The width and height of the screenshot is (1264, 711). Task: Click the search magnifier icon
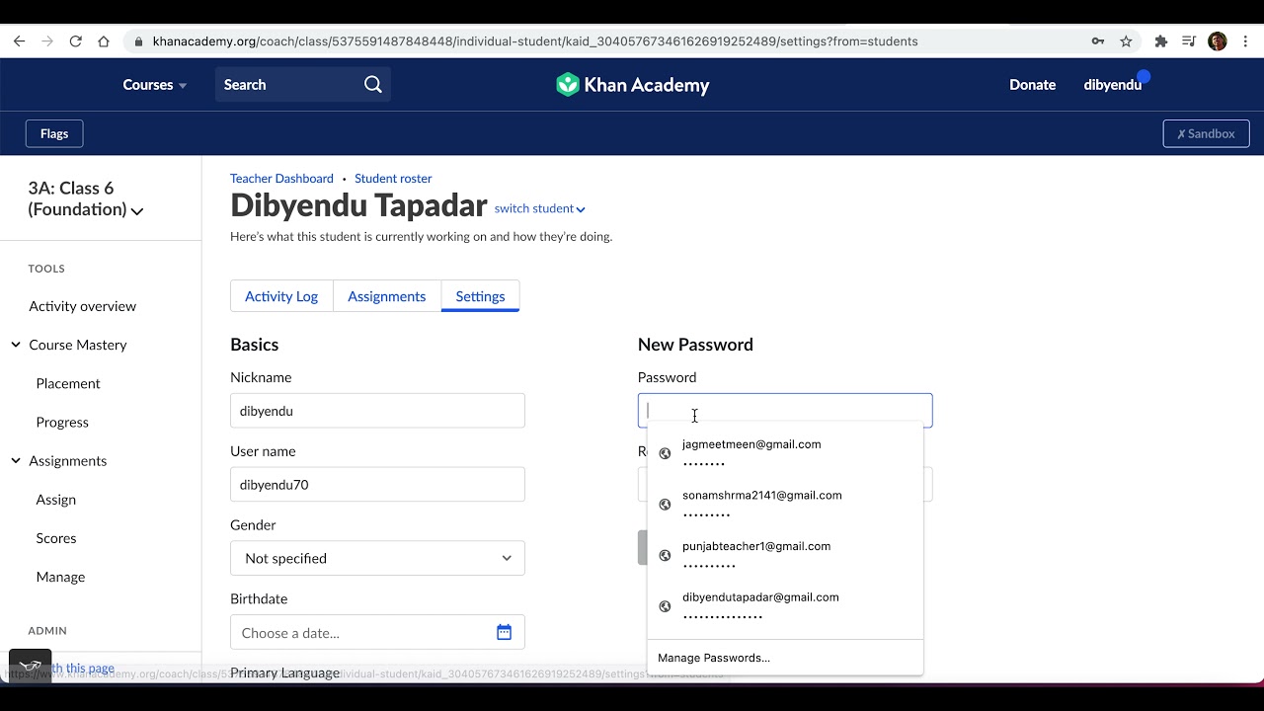(373, 85)
